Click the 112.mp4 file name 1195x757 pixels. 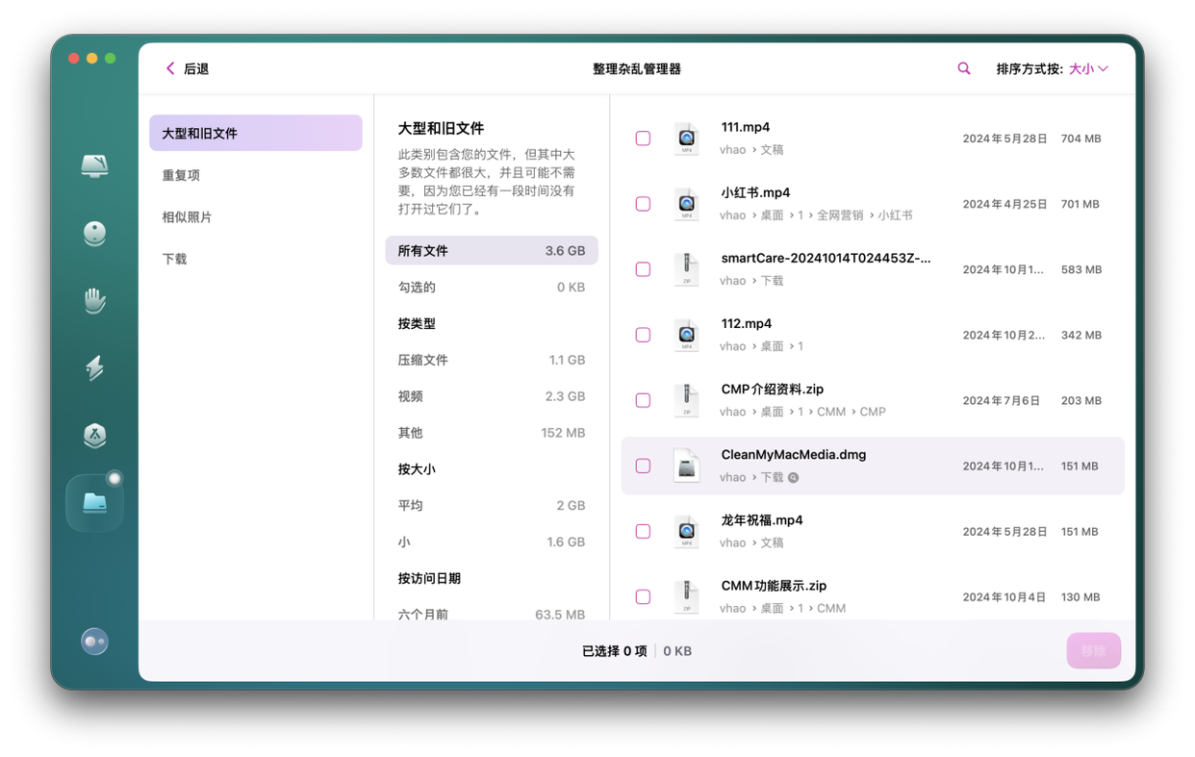[x=747, y=323]
